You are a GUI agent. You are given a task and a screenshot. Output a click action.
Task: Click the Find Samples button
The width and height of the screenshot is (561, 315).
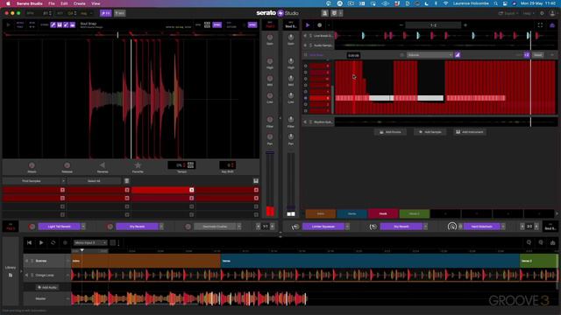[x=32, y=181]
